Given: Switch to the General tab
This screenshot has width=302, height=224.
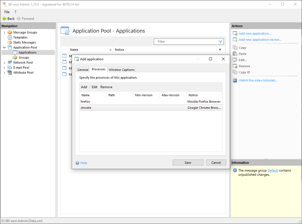Looking at the screenshot, I should coord(83,70).
